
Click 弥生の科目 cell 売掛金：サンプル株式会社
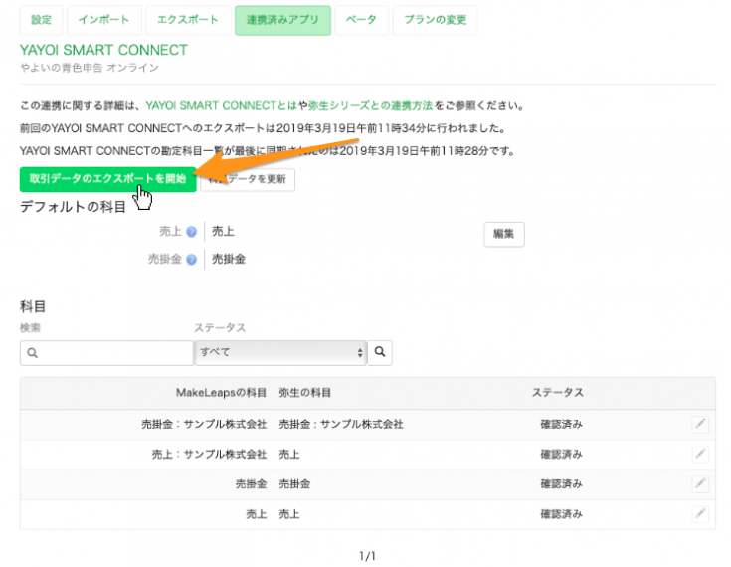click(x=341, y=424)
